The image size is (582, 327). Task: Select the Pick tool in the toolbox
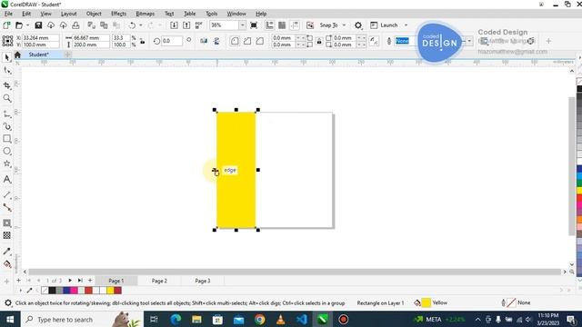click(7, 57)
